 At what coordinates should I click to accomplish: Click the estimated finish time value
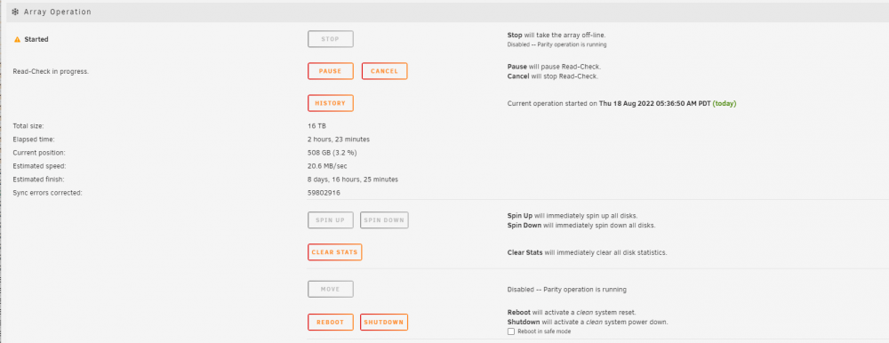click(353, 179)
